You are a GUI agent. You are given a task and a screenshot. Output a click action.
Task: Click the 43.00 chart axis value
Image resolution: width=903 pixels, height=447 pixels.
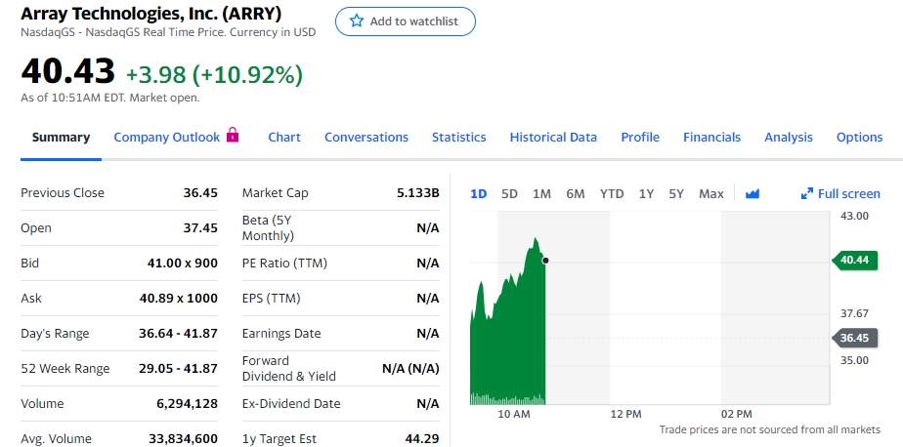[854, 216]
